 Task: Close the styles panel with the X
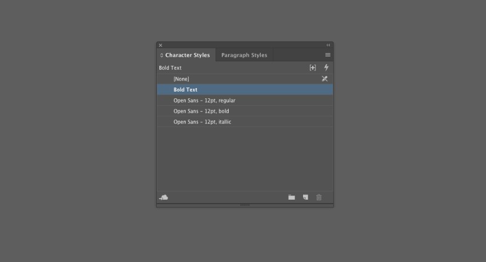[x=161, y=45]
